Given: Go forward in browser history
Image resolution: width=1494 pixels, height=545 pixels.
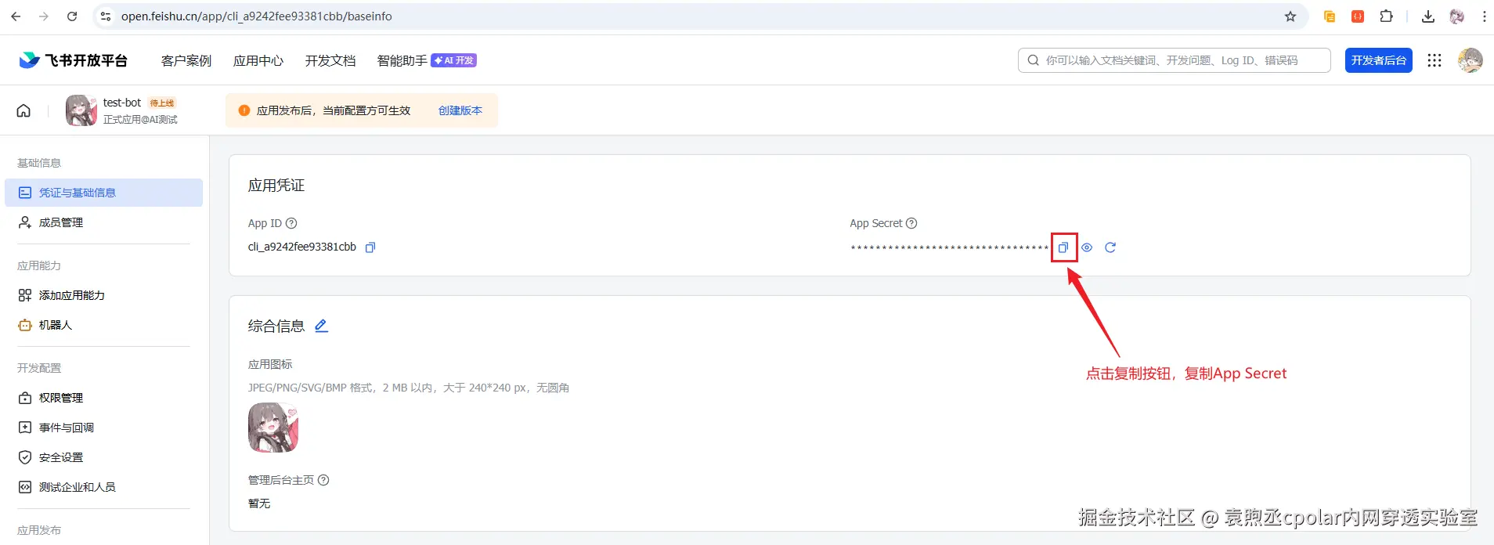Looking at the screenshot, I should (44, 16).
